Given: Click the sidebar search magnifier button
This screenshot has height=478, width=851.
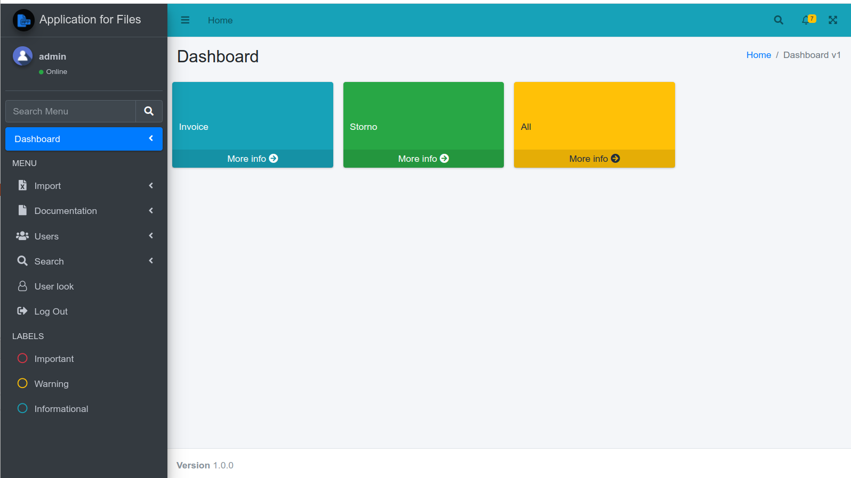Looking at the screenshot, I should coord(149,111).
